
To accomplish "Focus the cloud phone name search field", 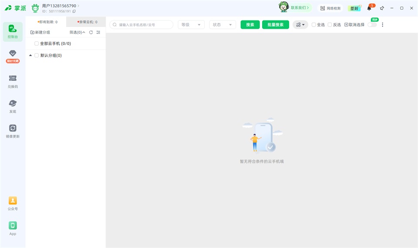I will [x=141, y=24].
